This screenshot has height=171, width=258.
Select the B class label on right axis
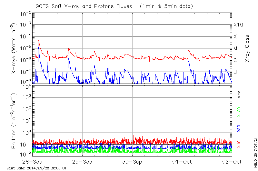tap(235, 72)
